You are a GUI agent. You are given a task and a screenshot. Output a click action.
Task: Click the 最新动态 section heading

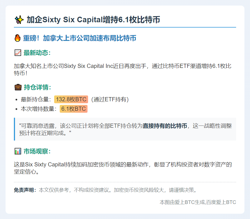pos(37,53)
